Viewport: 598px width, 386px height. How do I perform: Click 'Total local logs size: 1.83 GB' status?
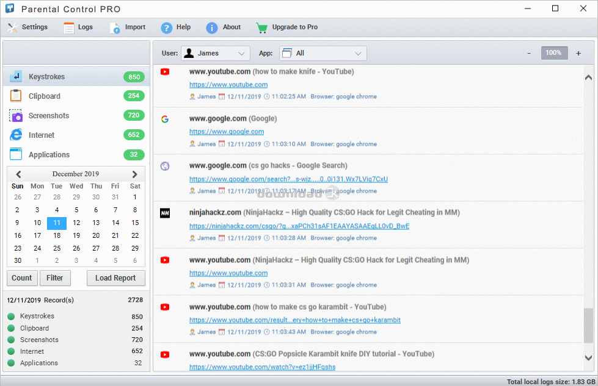(551, 382)
